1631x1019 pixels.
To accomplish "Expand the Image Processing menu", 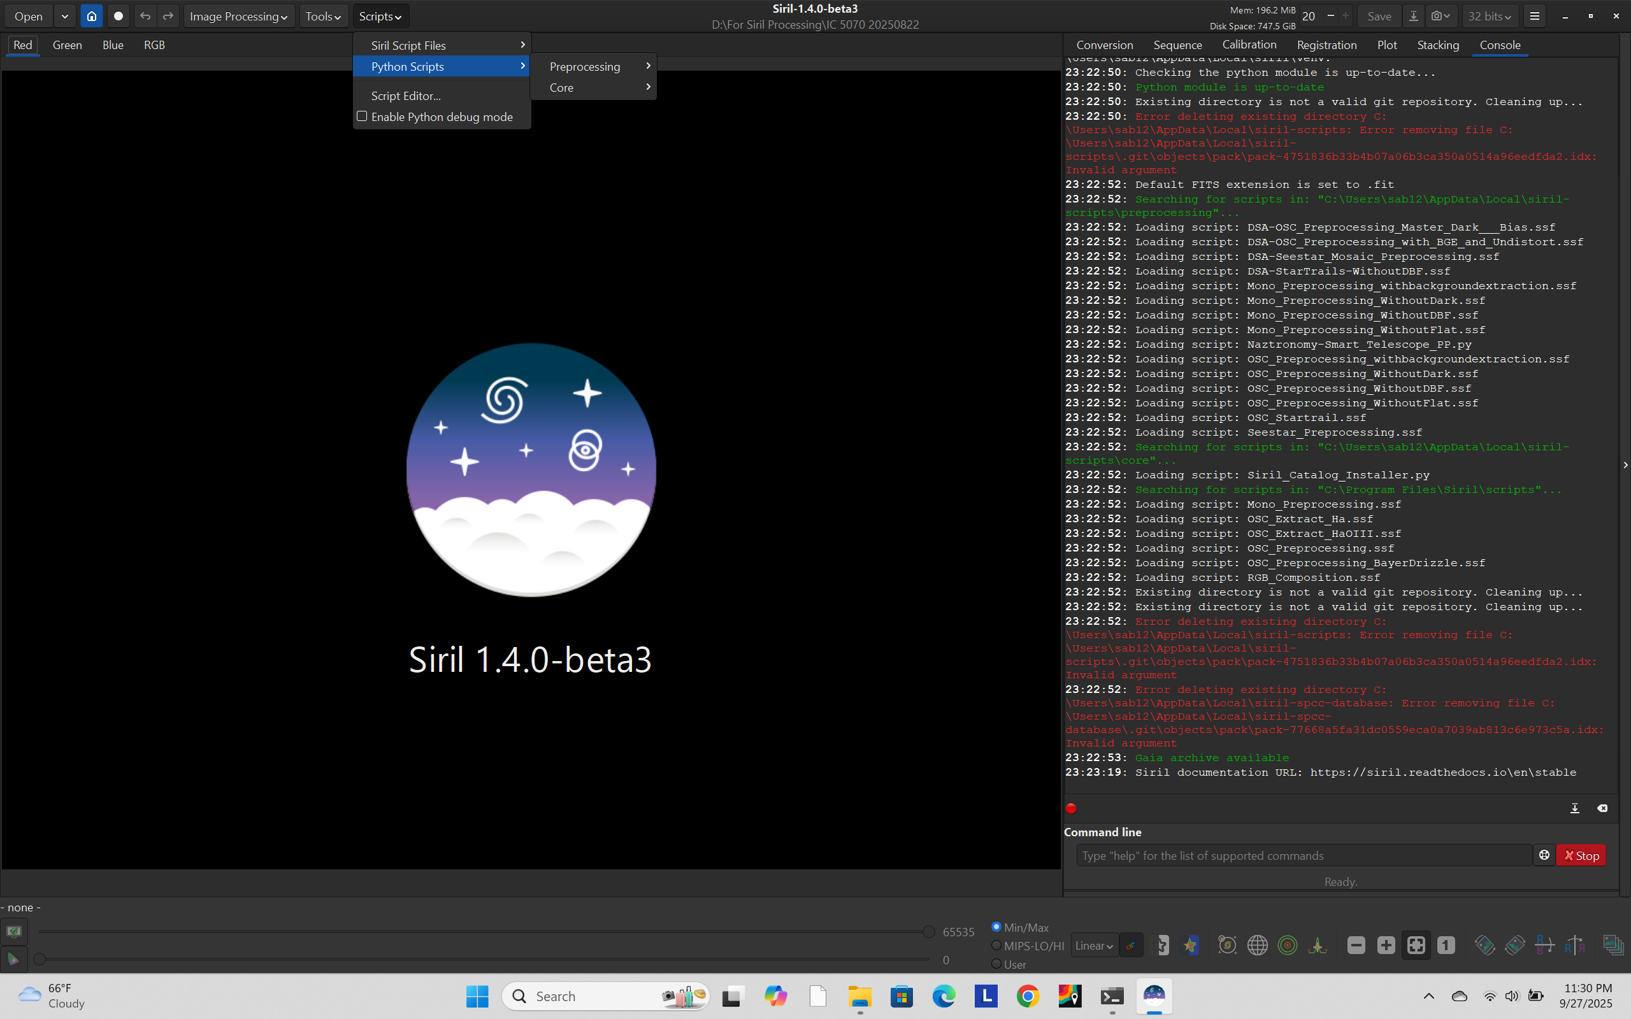I will (x=238, y=16).
